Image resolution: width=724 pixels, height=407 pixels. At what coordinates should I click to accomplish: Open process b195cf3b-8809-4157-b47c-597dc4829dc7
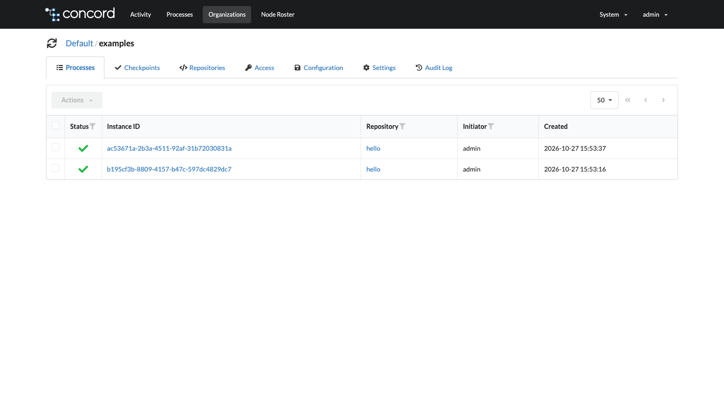point(169,169)
